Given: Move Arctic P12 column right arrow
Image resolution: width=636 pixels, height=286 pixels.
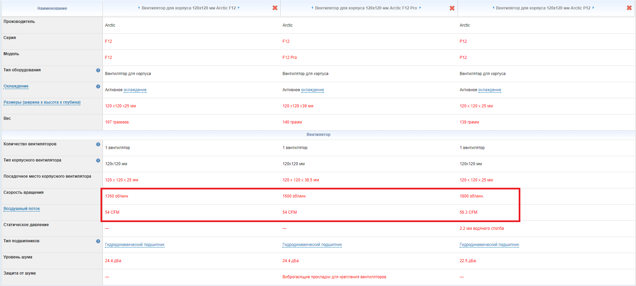Looking at the screenshot, I should tap(593, 8).
